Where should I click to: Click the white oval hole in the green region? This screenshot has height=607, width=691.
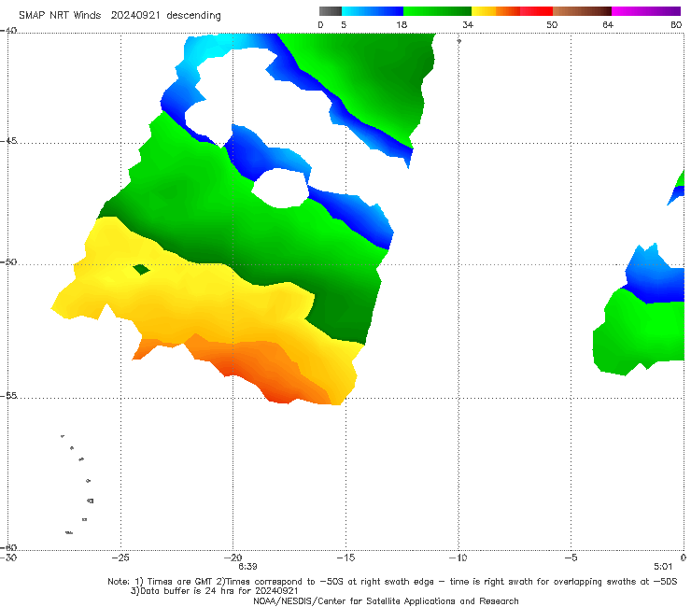tap(280, 189)
